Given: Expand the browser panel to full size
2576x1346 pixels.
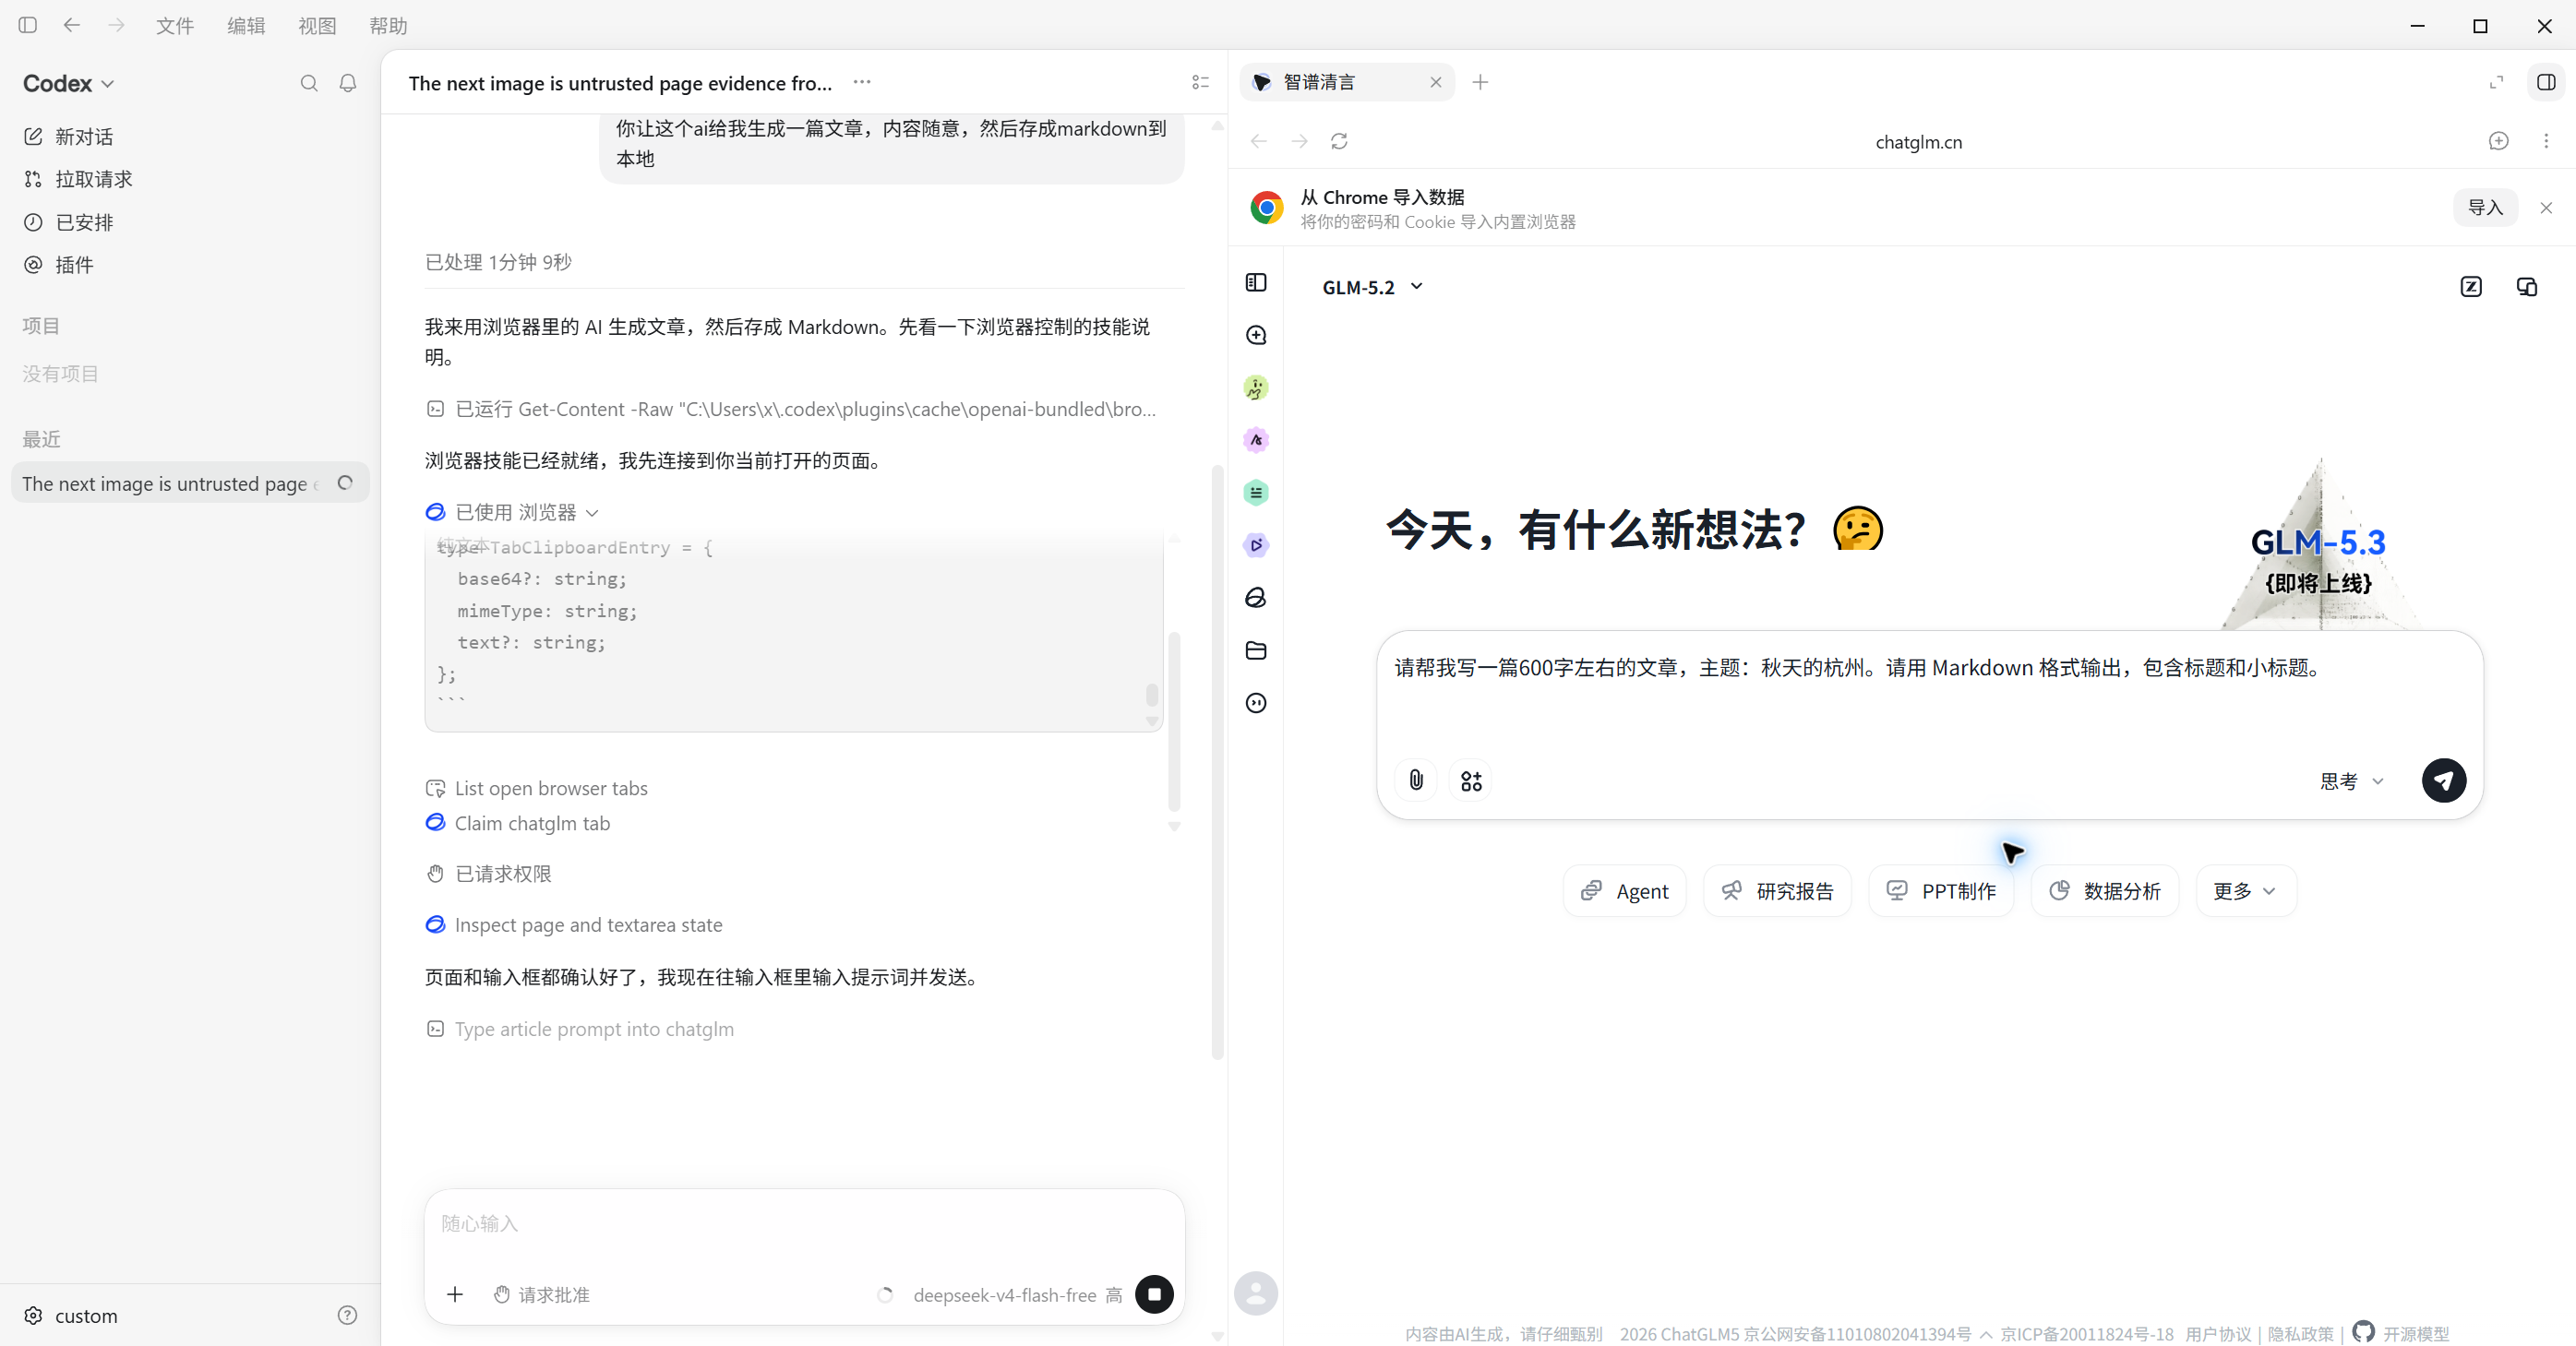Looking at the screenshot, I should click(x=2497, y=82).
